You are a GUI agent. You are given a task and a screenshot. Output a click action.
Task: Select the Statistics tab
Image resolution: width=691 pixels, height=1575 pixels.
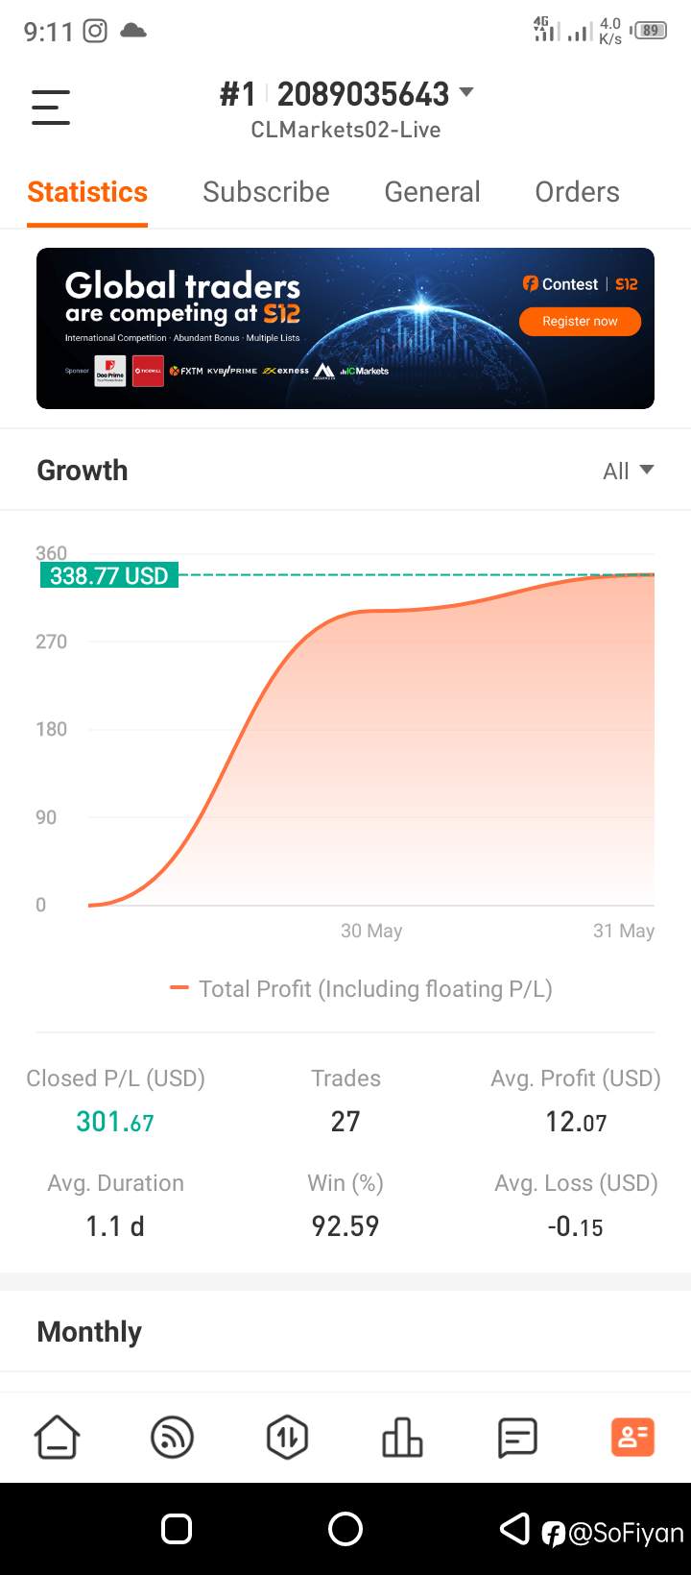click(87, 192)
